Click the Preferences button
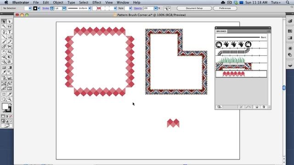The height and width of the screenshot is (165, 294). point(225,8)
